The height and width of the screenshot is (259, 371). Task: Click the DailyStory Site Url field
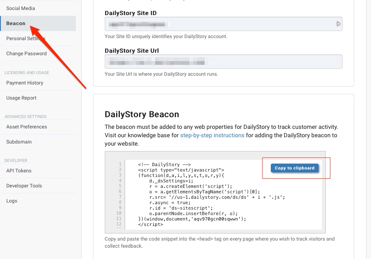223,62
